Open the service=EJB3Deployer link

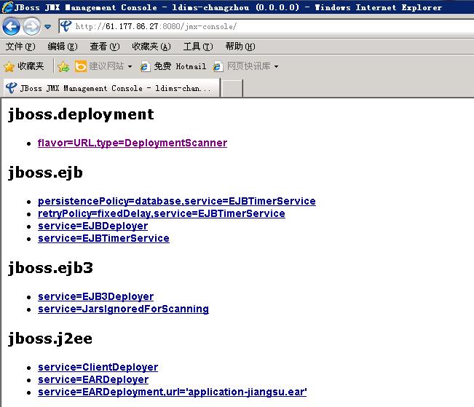click(96, 296)
